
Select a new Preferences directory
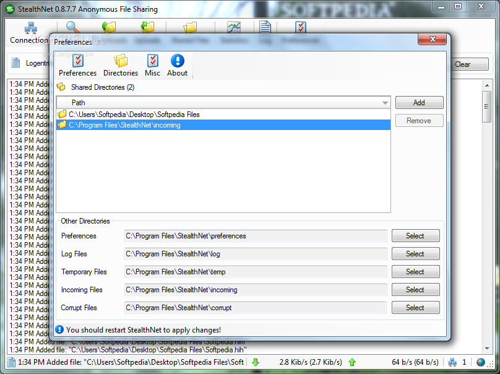pos(415,236)
